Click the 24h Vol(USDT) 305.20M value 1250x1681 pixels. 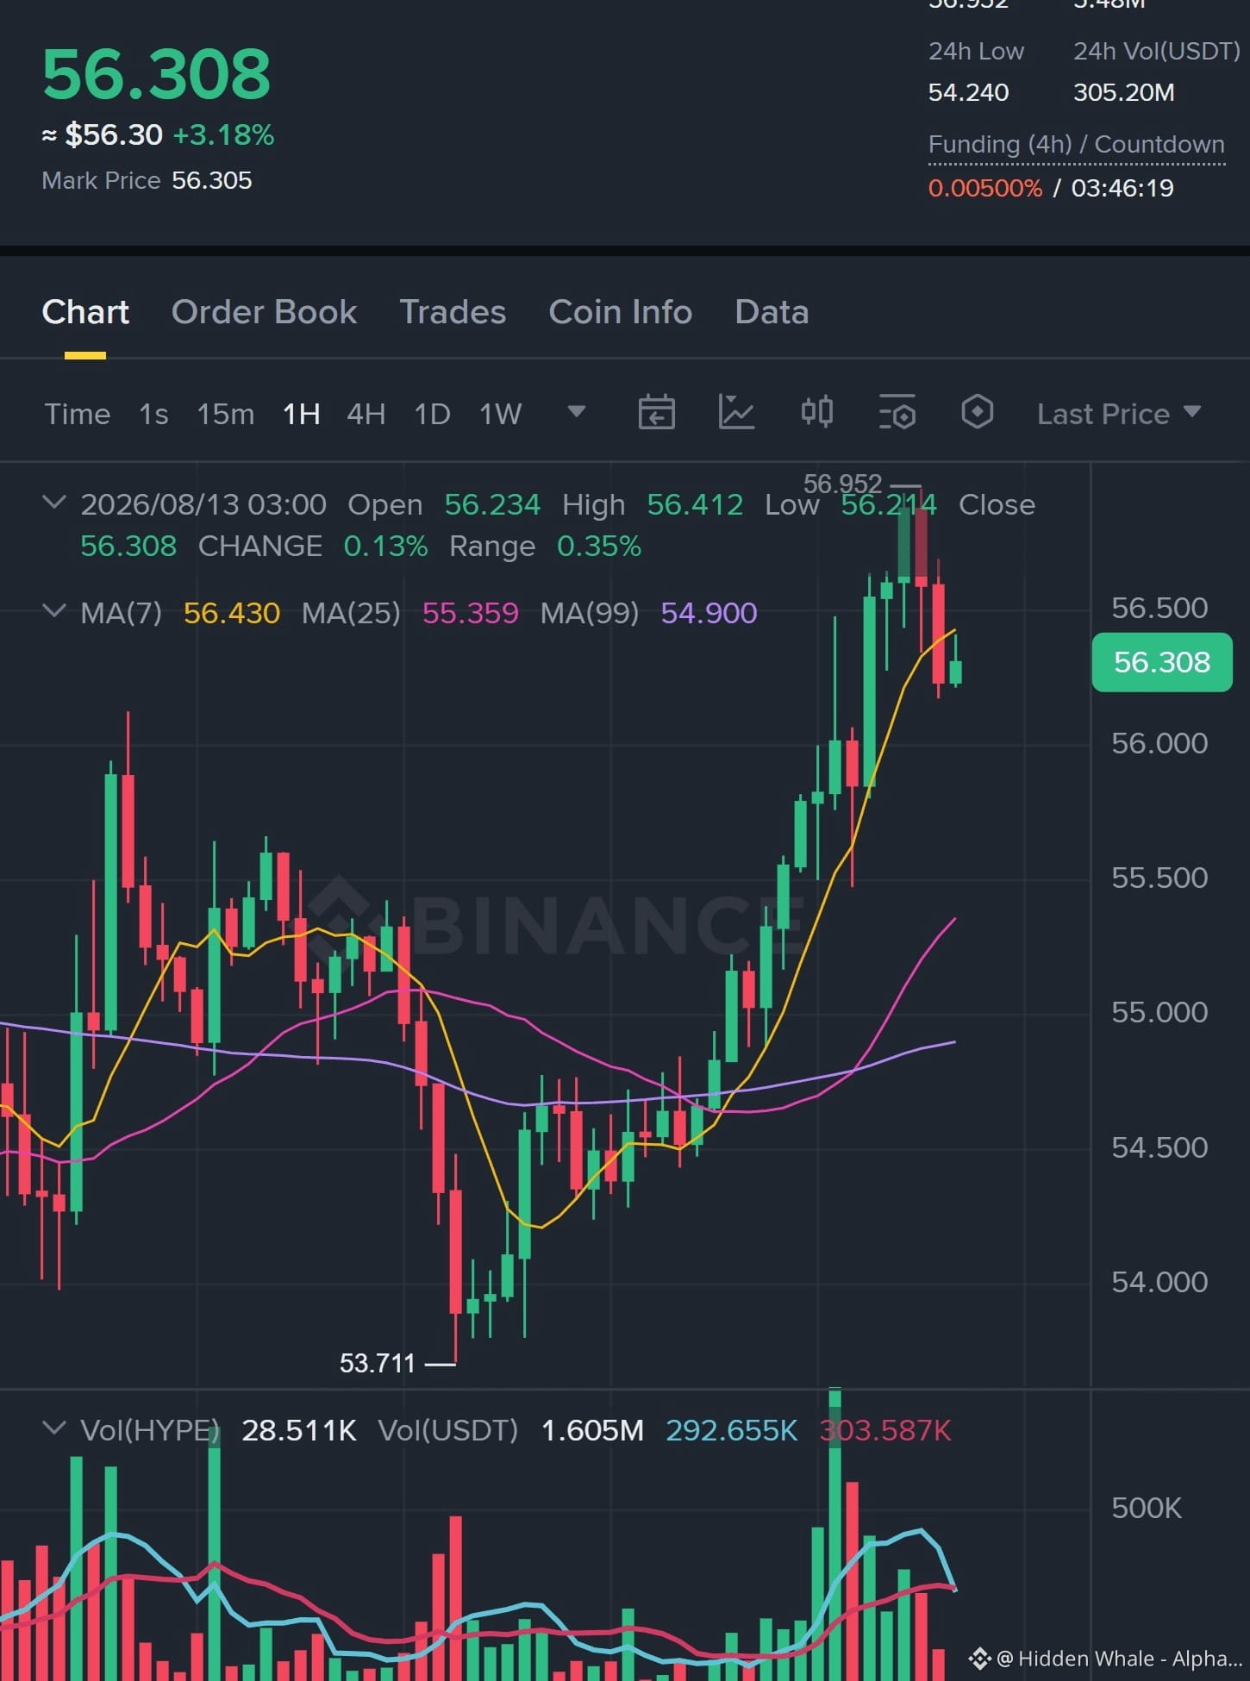pyautogui.click(x=1124, y=92)
